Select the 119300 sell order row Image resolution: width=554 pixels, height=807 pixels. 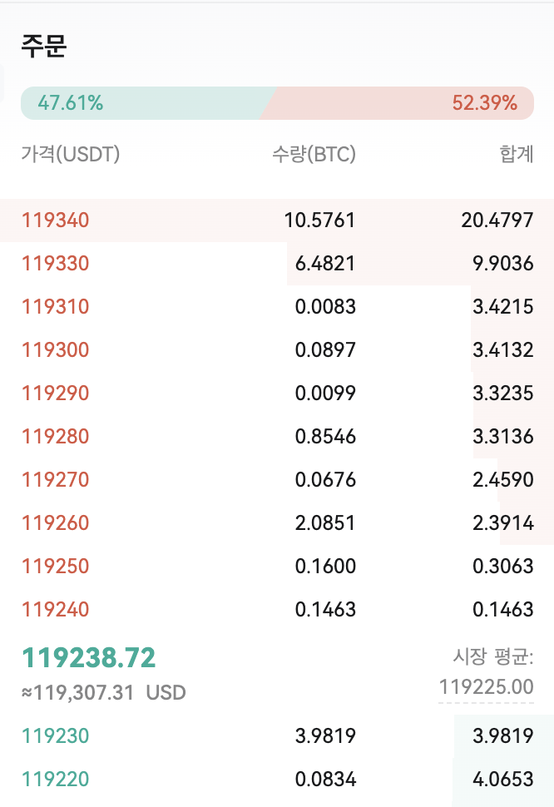click(x=277, y=350)
